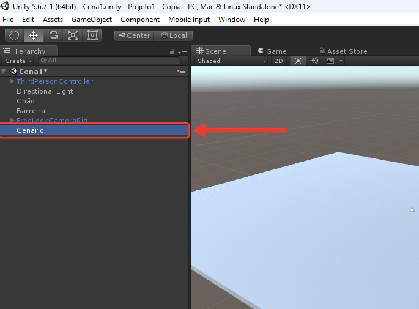Open the Cena1 scene context menu icon
The width and height of the screenshot is (419, 309).
pyautogui.click(x=181, y=72)
